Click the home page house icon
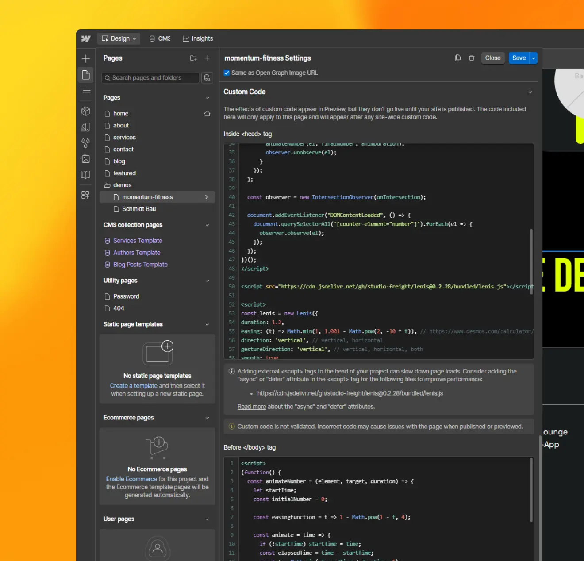 (207, 114)
